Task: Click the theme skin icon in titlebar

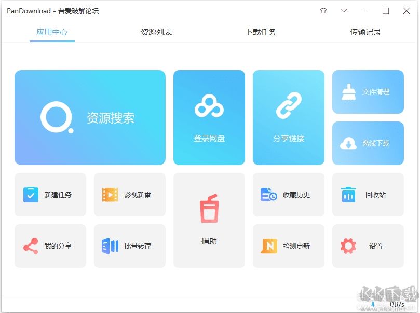Action: click(323, 10)
